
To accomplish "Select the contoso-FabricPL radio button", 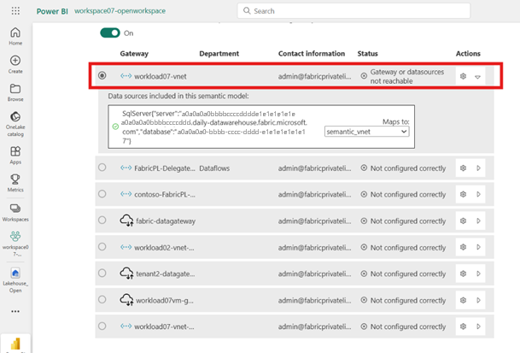I will 102,194.
